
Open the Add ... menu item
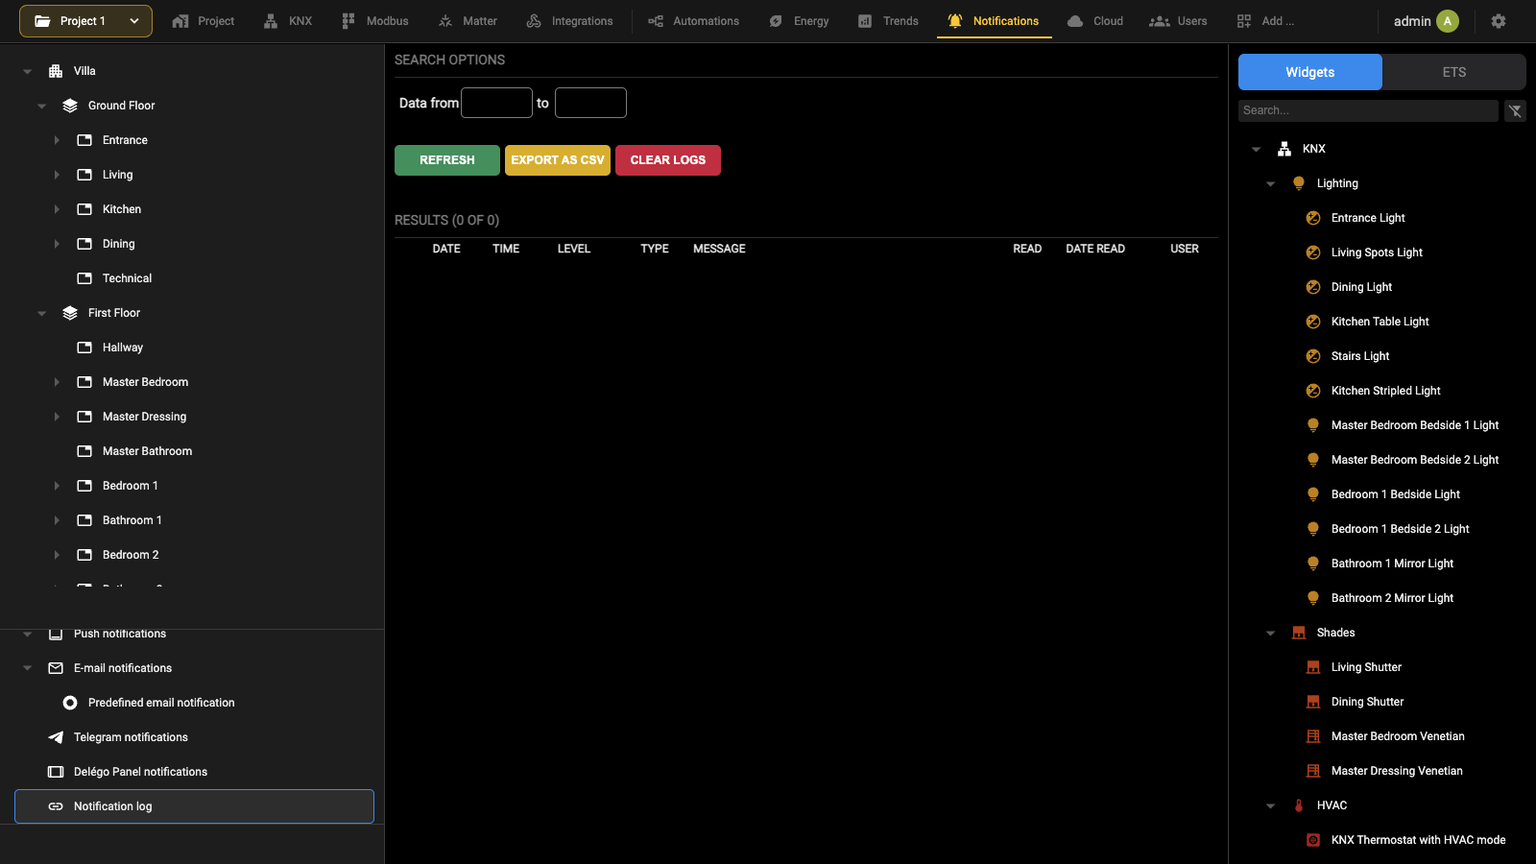point(1265,21)
